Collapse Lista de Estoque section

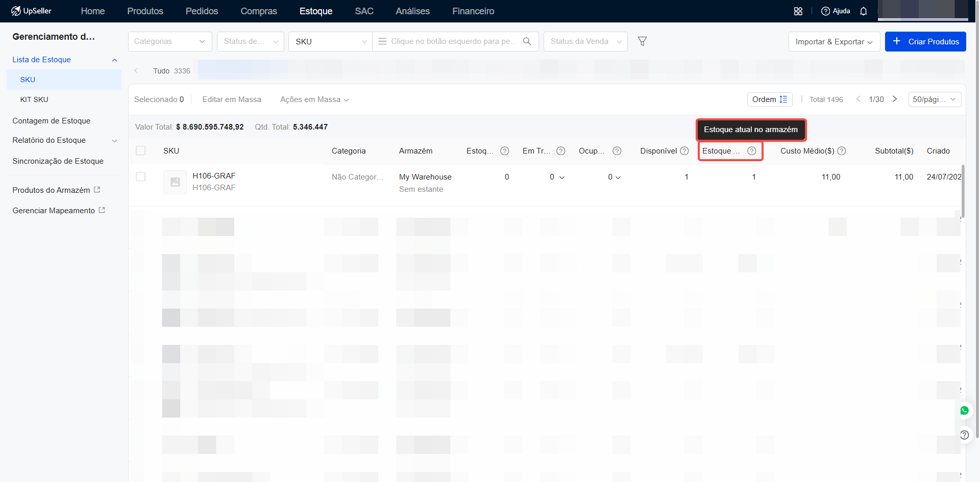(114, 60)
